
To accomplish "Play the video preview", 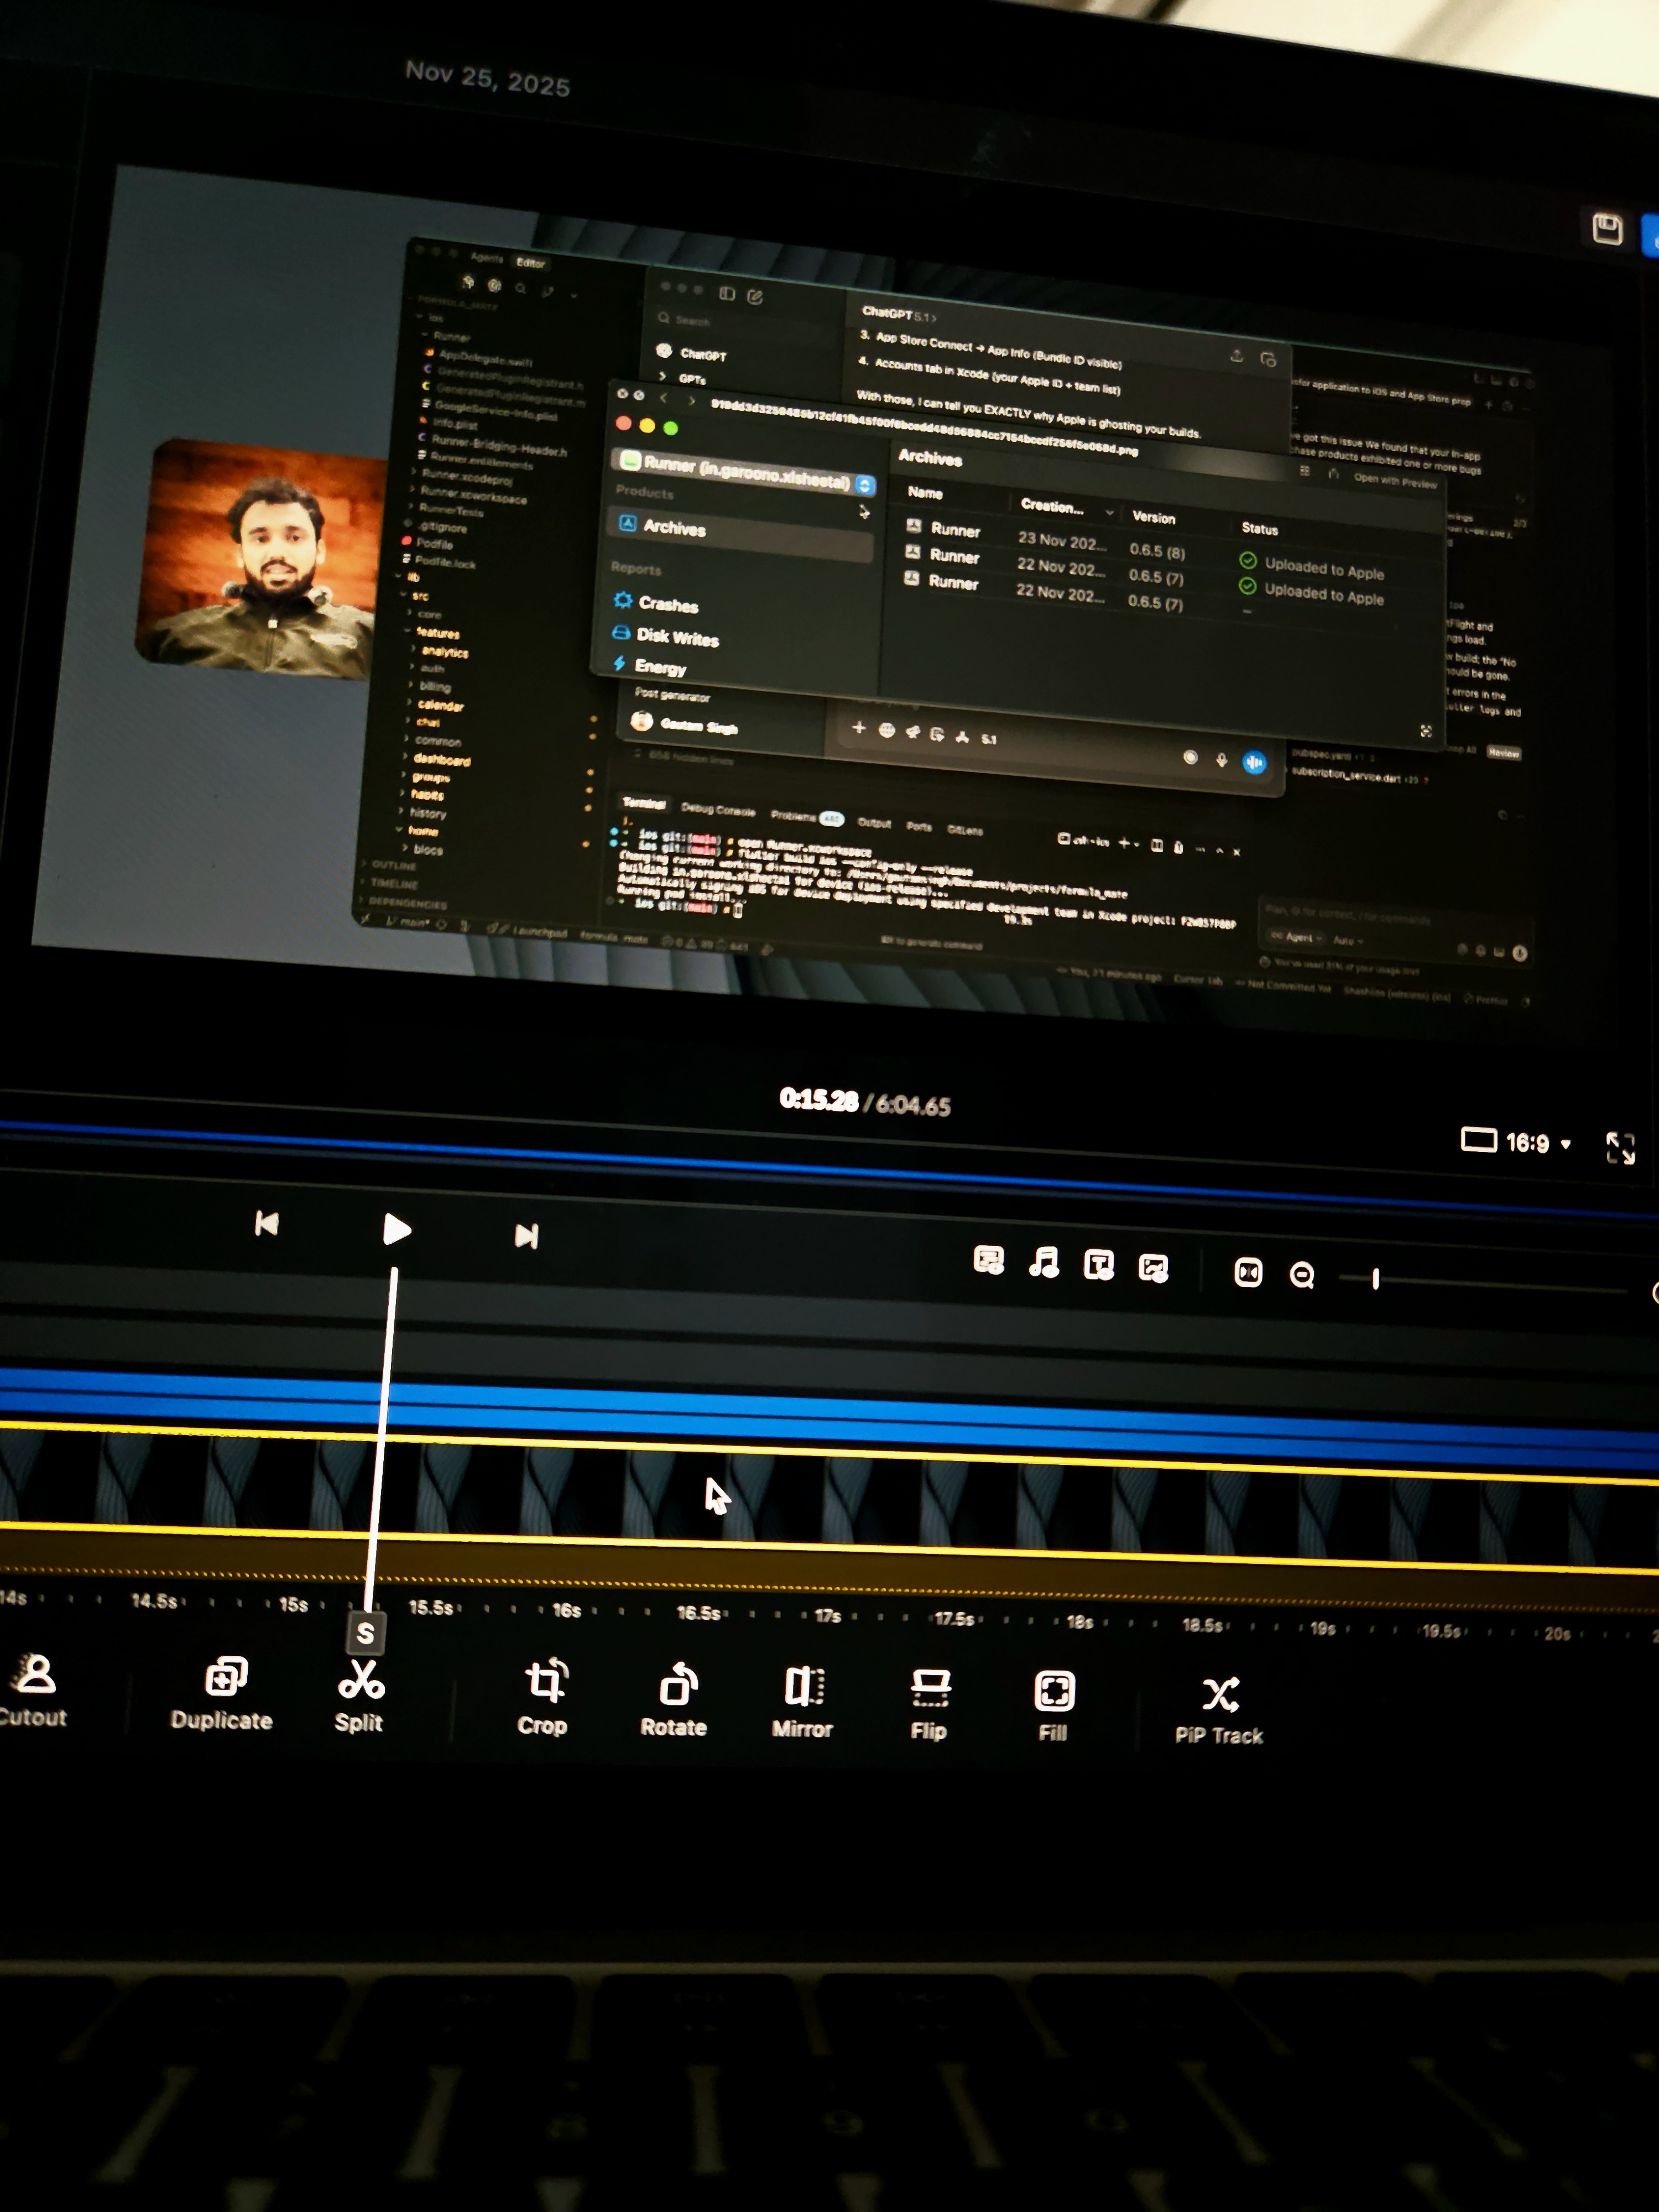I will (x=397, y=1229).
